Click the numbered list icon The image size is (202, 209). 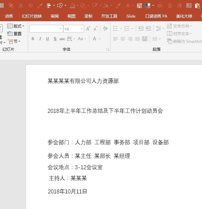coord(127,29)
